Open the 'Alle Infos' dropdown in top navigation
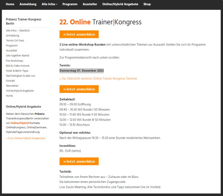The image size is (223, 196). tap(49, 4)
